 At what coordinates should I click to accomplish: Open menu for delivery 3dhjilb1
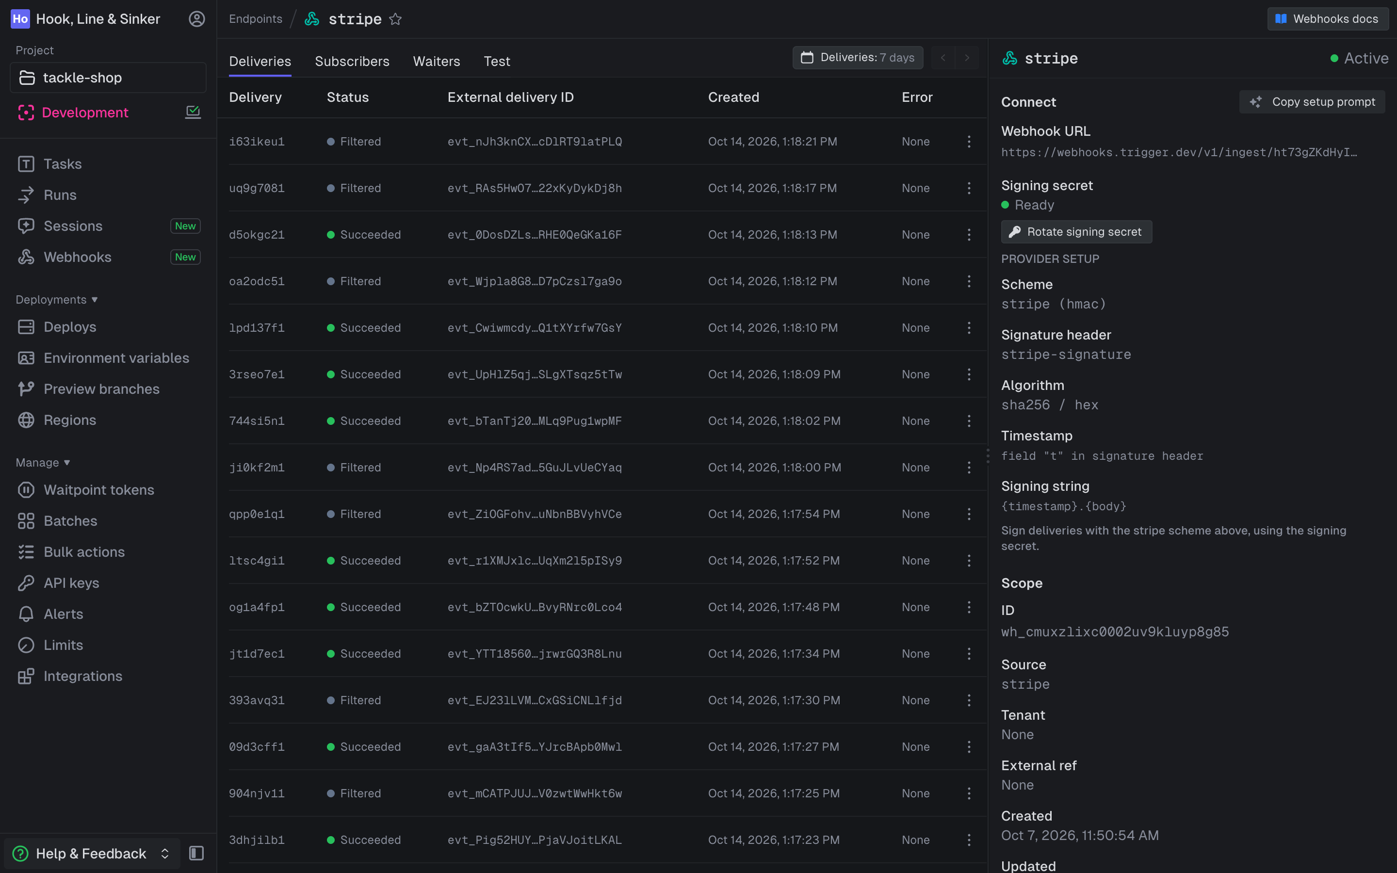coord(969,840)
